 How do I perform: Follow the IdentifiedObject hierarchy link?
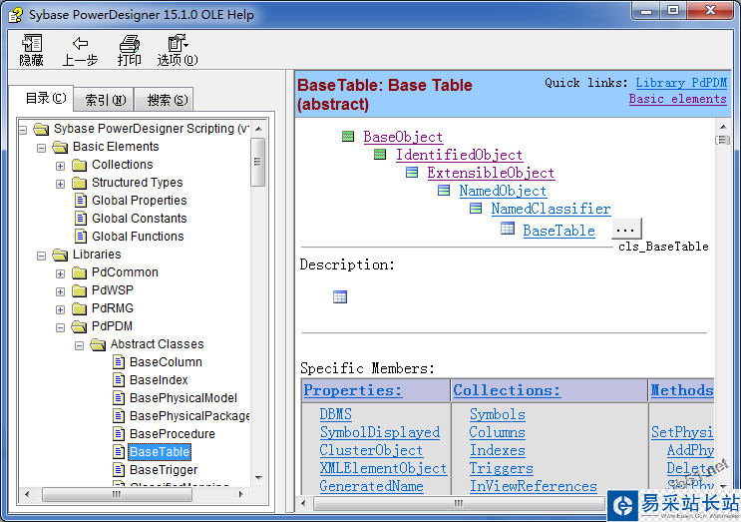click(x=459, y=155)
